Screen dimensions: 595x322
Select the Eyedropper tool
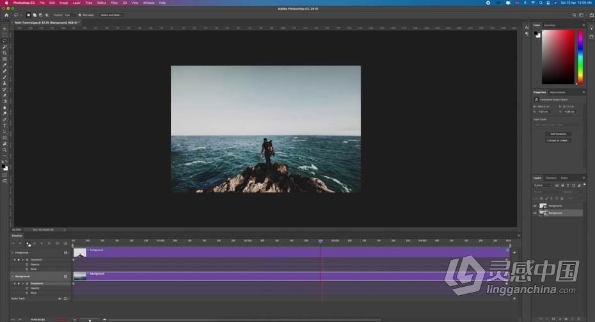[4, 65]
